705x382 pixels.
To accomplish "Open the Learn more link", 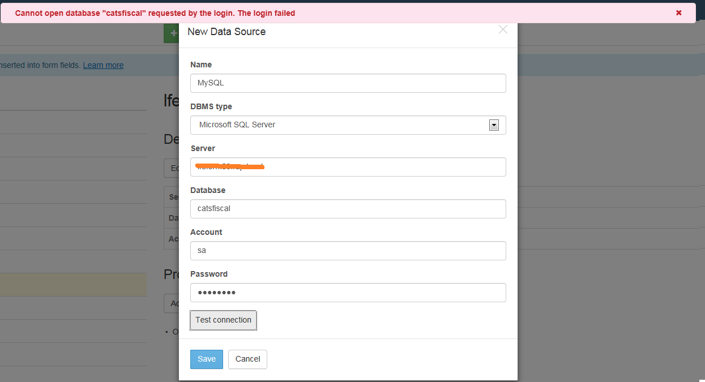I will 103,65.
